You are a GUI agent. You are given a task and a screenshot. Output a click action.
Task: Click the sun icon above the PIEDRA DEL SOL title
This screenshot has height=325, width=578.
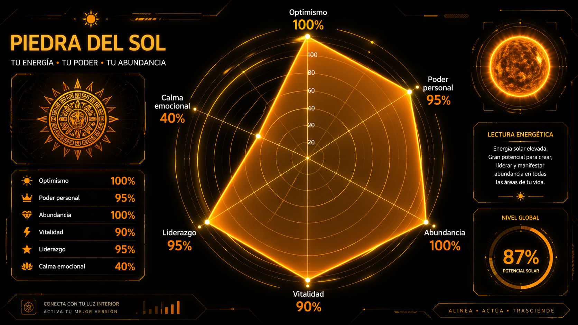(91, 19)
